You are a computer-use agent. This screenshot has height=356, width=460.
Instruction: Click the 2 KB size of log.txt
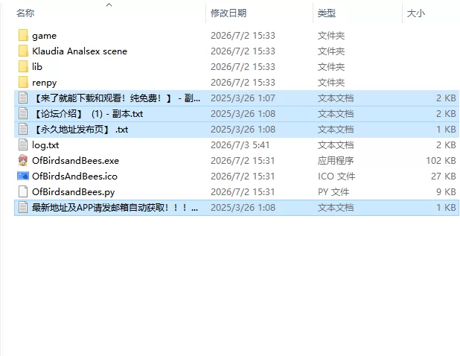(446, 145)
